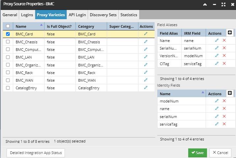Image resolution: width=236 pixels, height=158 pixels.
Task: Sort by Category column header
Action: point(91,26)
